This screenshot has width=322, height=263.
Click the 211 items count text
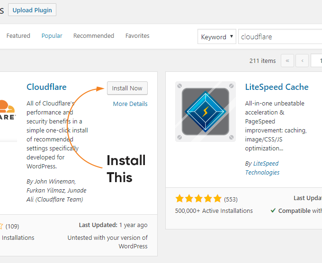(262, 61)
